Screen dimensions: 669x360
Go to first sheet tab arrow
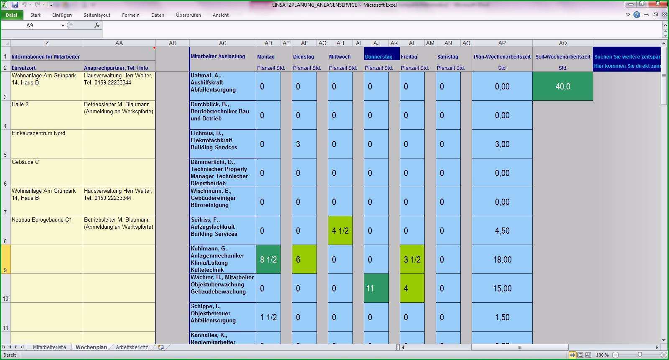[x=4, y=347]
